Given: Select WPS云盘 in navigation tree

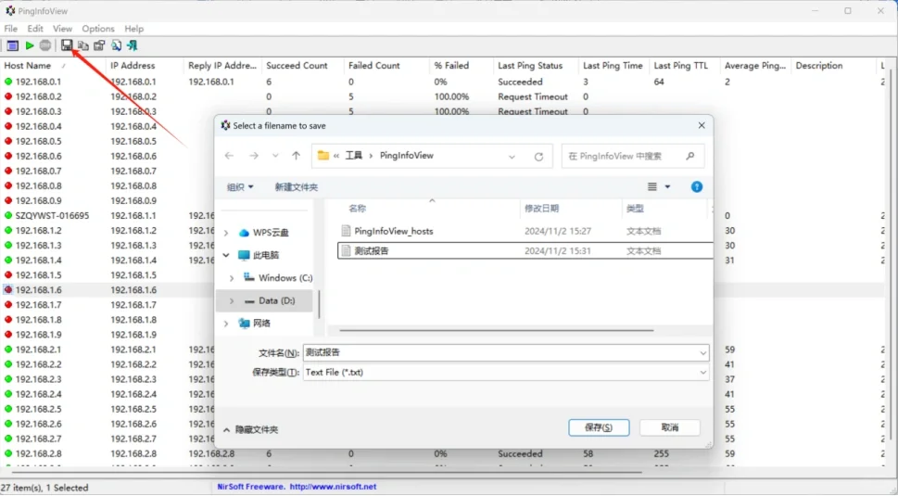Looking at the screenshot, I should click(x=271, y=233).
